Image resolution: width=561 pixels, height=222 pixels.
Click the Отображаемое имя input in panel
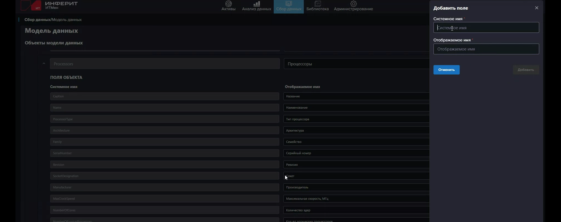pyautogui.click(x=486, y=49)
